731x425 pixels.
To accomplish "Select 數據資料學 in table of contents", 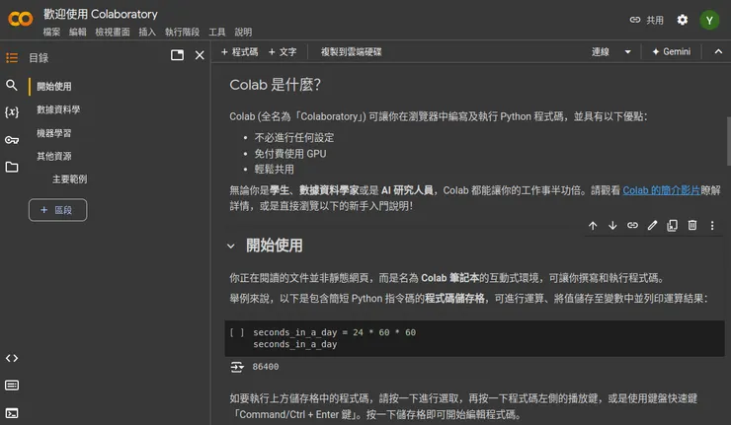I will click(58, 109).
